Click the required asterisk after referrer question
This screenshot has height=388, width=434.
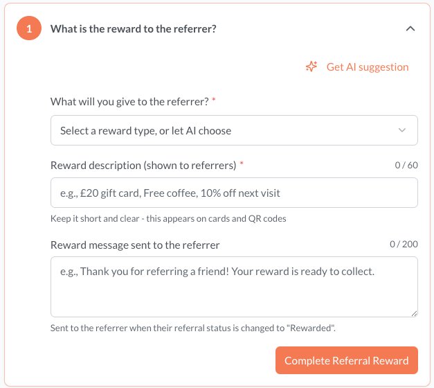pos(214,100)
